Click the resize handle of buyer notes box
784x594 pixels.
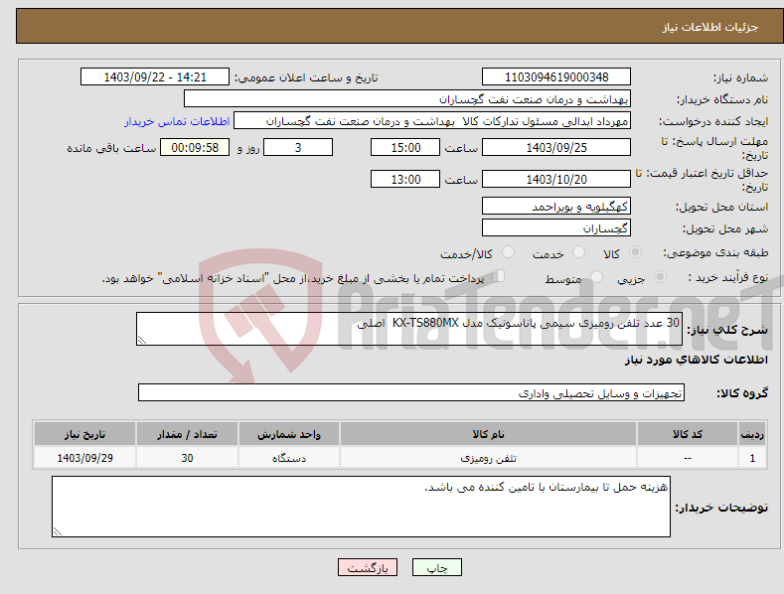click(x=58, y=531)
